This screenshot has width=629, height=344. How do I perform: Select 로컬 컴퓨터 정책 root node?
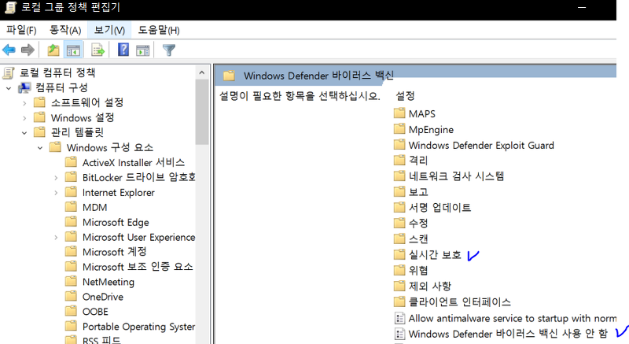point(57,72)
